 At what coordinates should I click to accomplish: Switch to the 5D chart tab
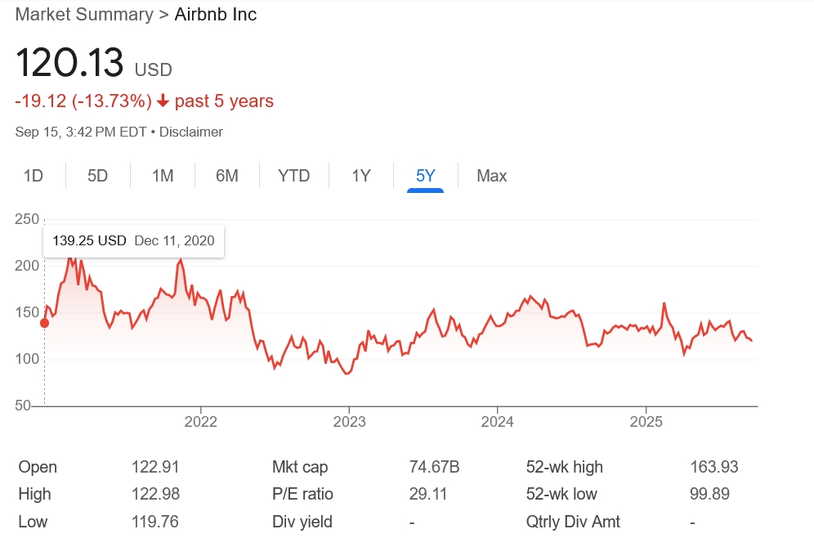coord(97,176)
